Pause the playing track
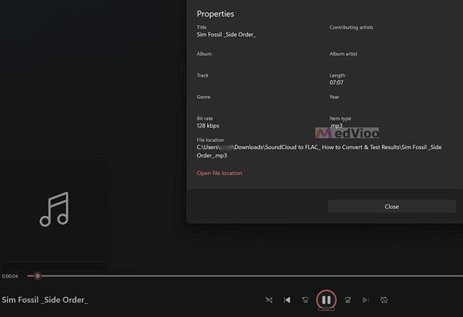The image size is (463, 317). (x=326, y=300)
